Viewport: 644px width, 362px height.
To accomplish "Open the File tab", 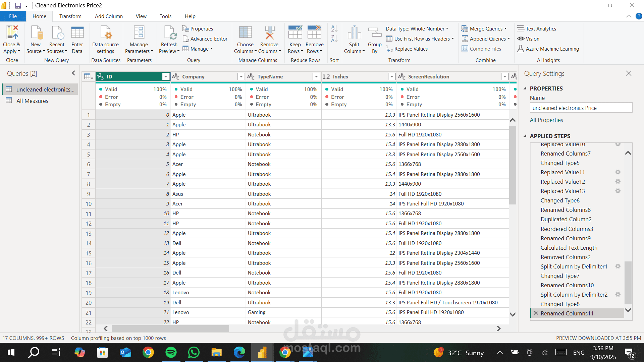I will [x=13, y=16].
